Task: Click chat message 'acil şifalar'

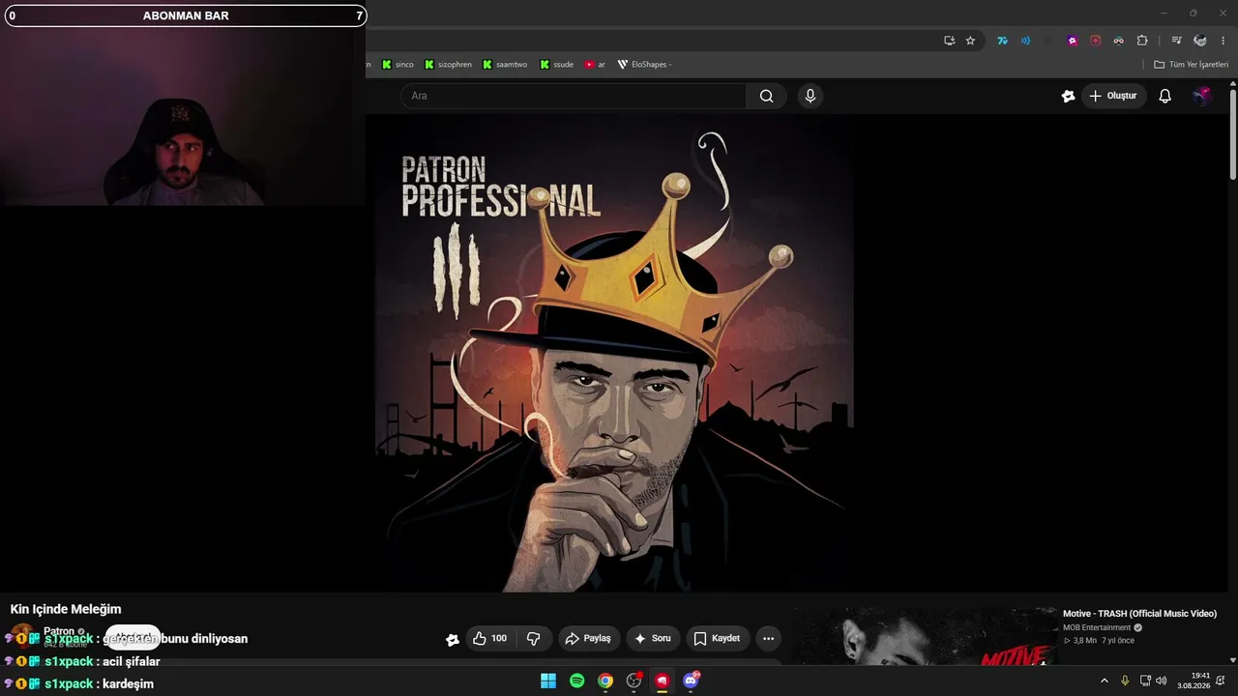Action: 132,661
